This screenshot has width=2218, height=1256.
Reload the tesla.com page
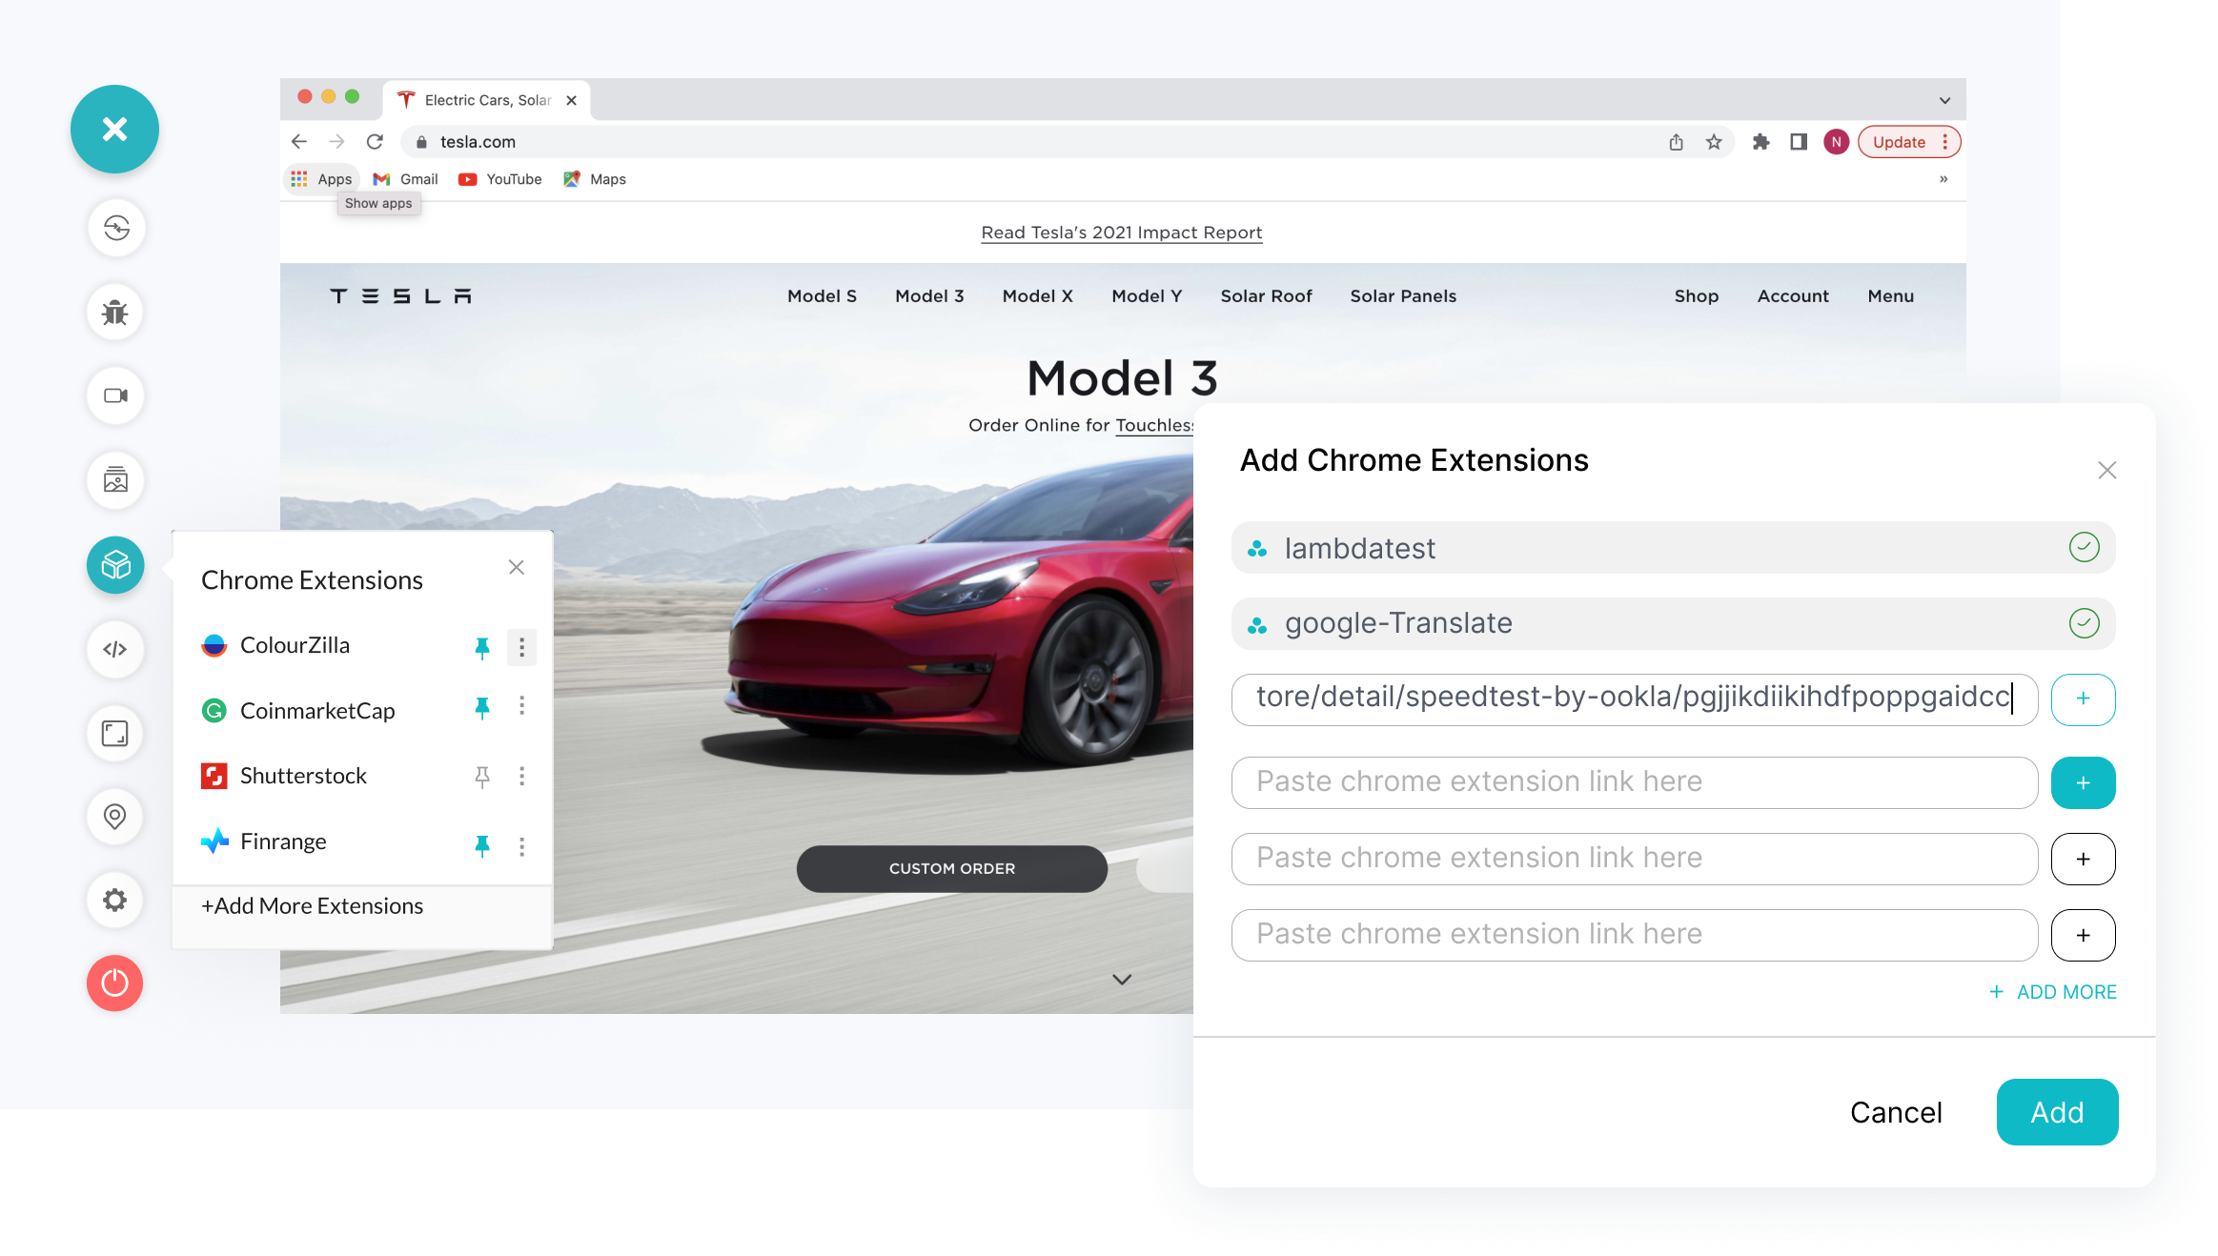375,142
